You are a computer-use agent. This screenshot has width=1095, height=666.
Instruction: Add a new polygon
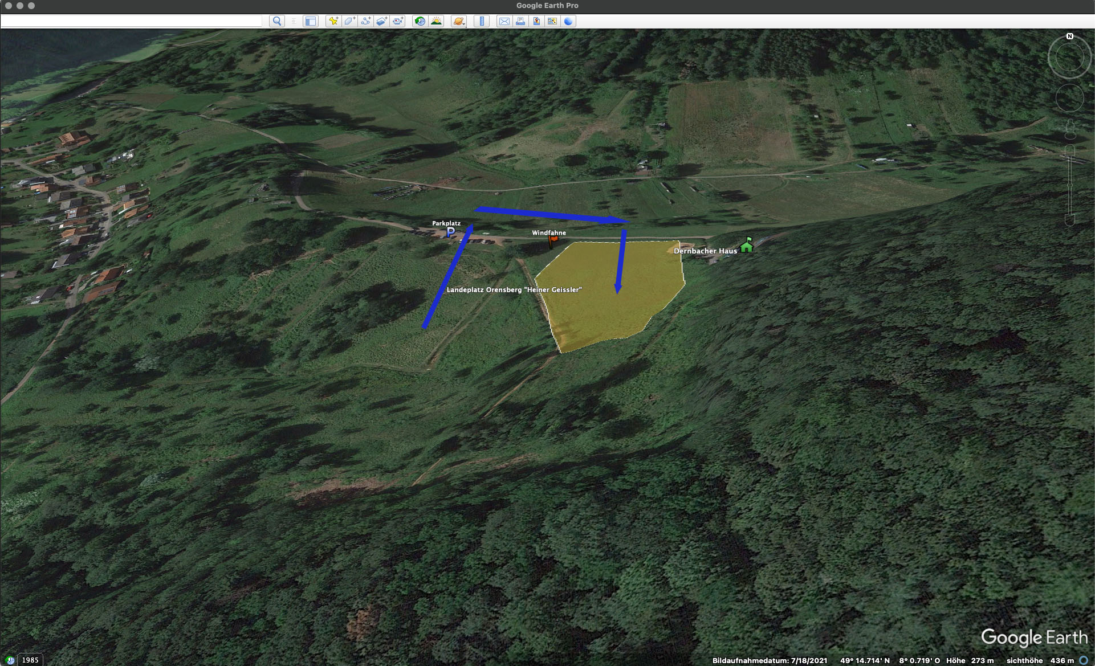point(349,21)
